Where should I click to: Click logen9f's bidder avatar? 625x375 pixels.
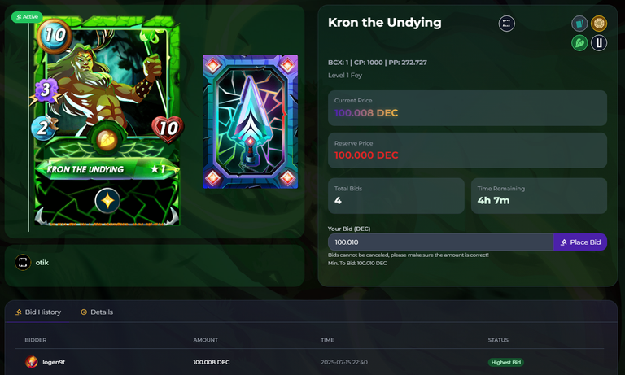click(x=32, y=362)
